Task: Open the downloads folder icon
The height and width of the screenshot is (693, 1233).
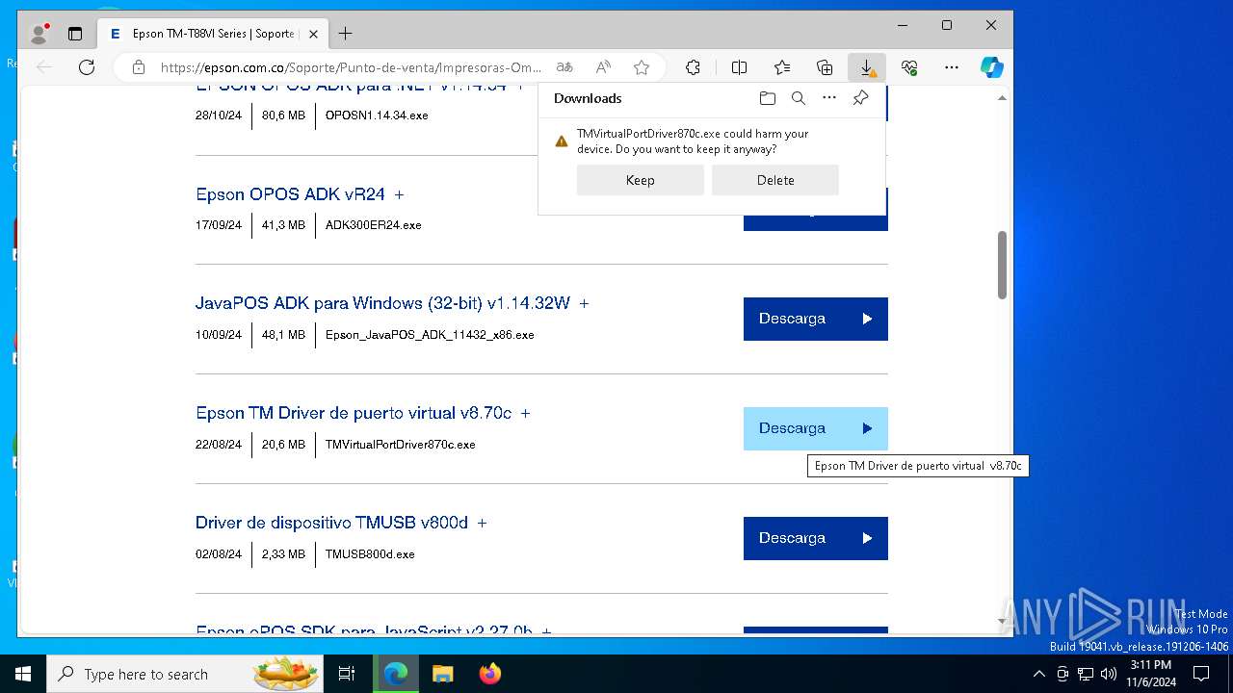Action: pos(767,98)
